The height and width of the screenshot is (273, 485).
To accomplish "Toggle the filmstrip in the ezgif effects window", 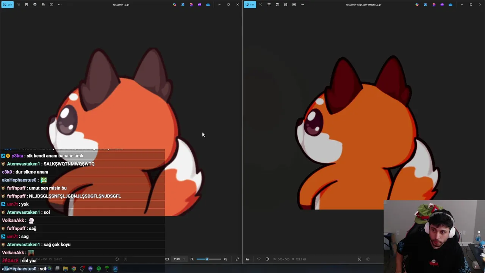I will [x=248, y=259].
